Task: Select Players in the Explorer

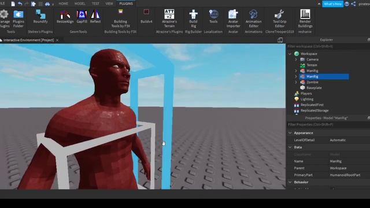Action: coord(306,94)
